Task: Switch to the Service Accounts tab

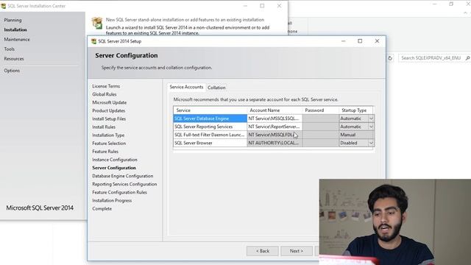Action: (x=186, y=87)
